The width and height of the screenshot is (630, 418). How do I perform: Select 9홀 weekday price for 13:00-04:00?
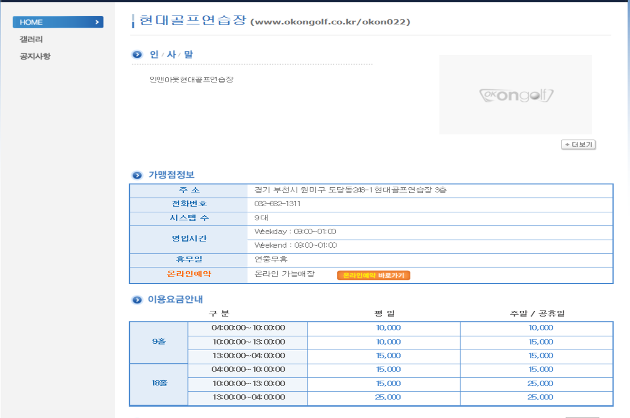[388, 356]
